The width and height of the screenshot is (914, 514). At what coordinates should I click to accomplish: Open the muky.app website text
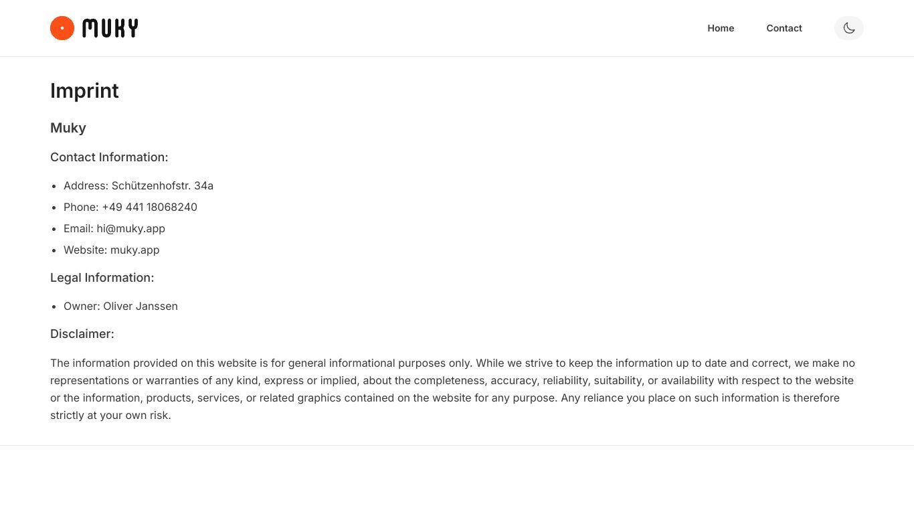point(134,250)
